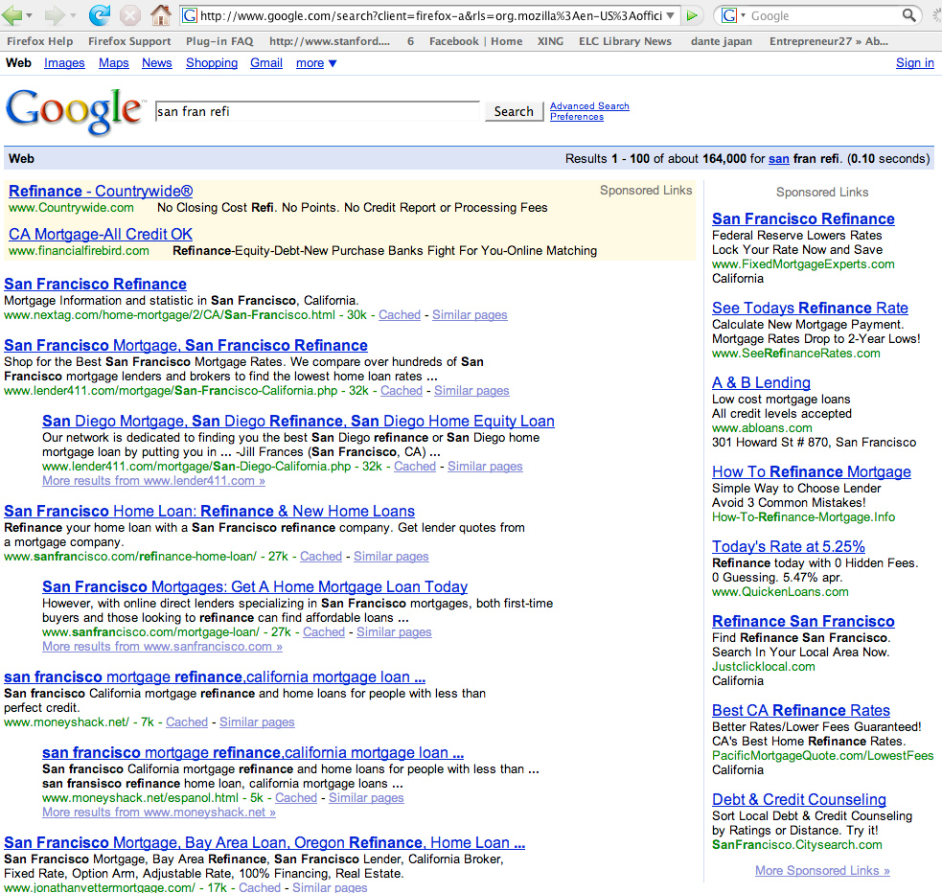Open the San Diego Mortgage result title
Viewport: 942px width, 893px height.
(x=298, y=421)
